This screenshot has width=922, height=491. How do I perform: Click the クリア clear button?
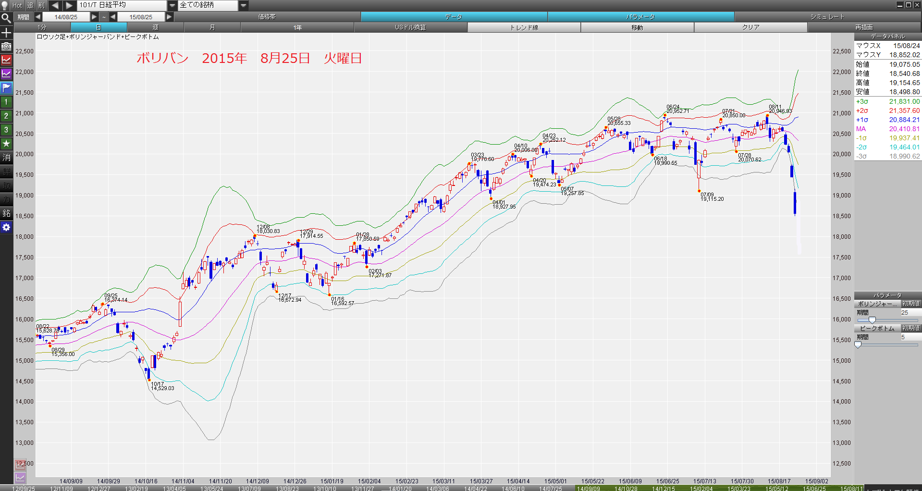point(751,27)
